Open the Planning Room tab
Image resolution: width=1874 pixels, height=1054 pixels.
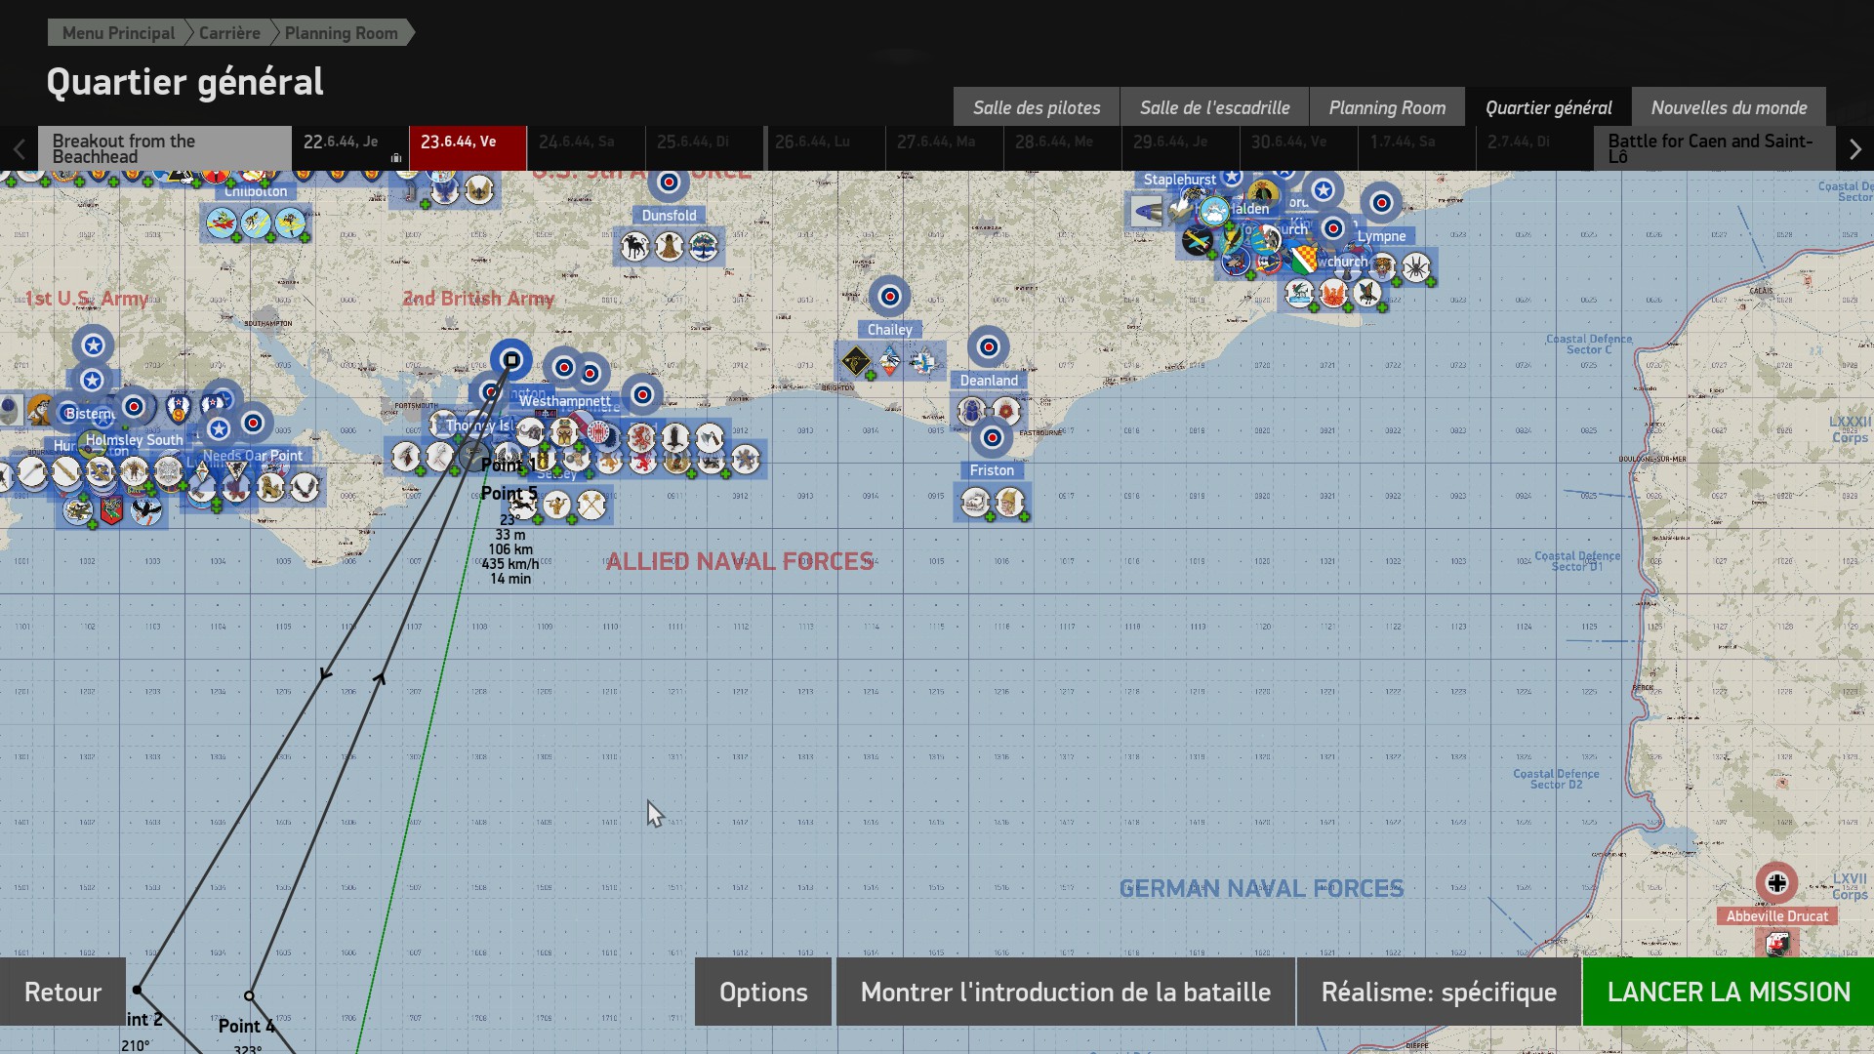pos(1387,107)
